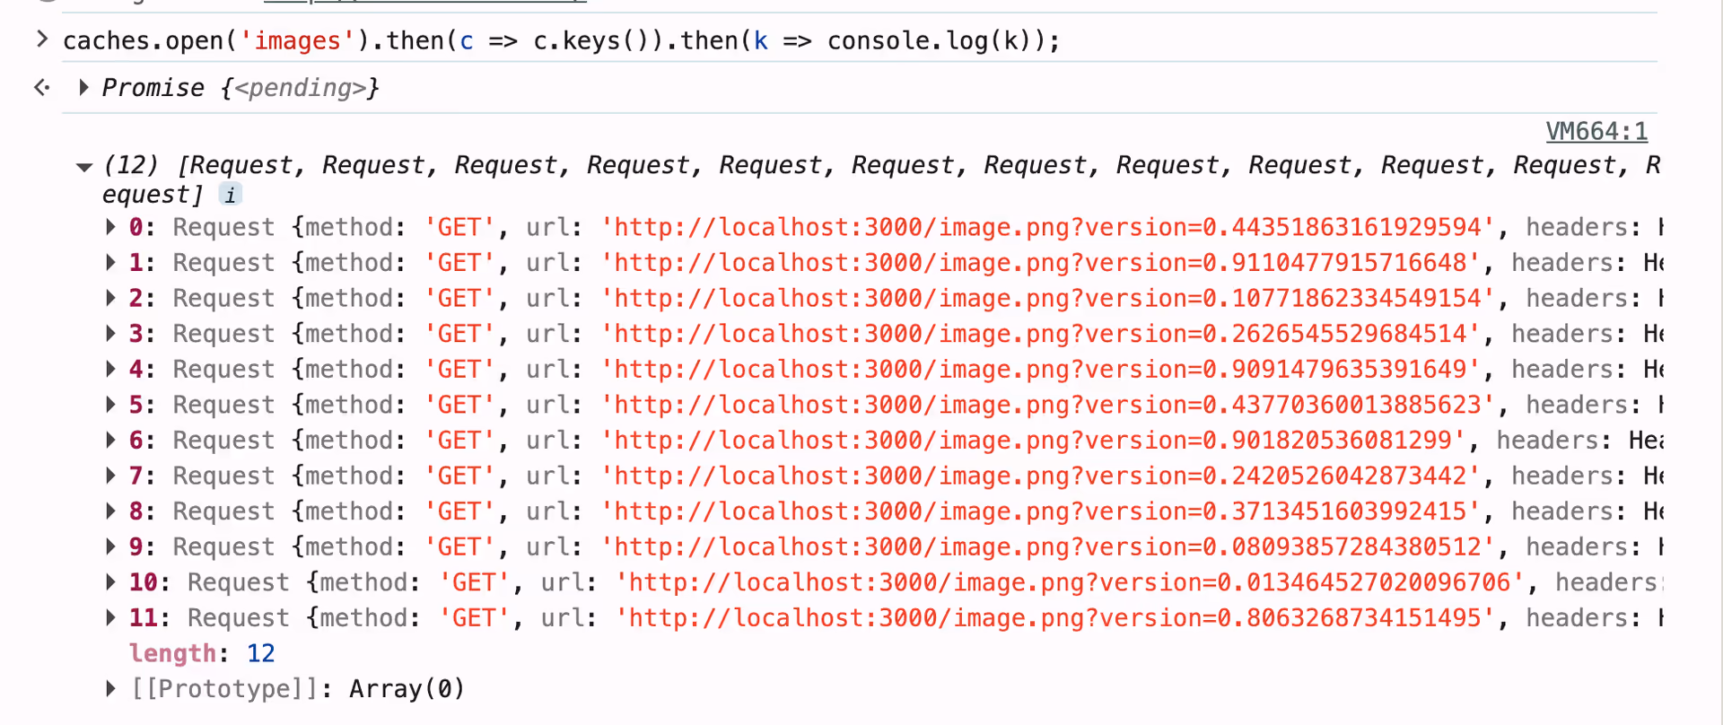Click URL ending version=0.10771862334549154
The width and height of the screenshot is (1723, 725).
click(x=1047, y=298)
